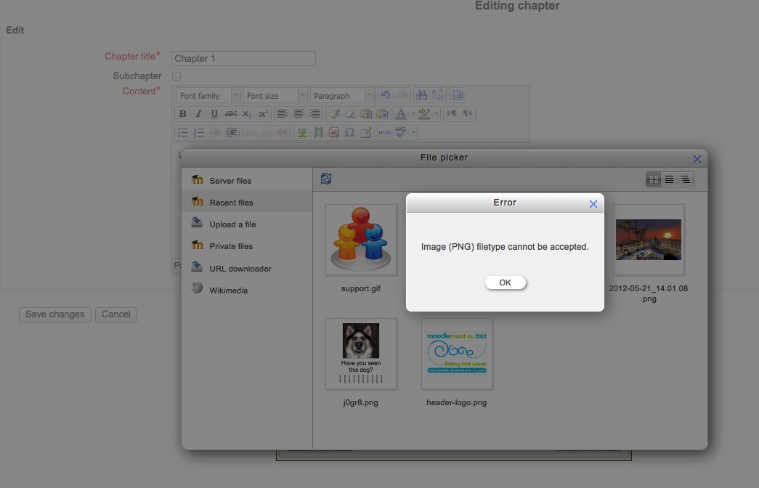Choose Upload a file option

(x=247, y=224)
